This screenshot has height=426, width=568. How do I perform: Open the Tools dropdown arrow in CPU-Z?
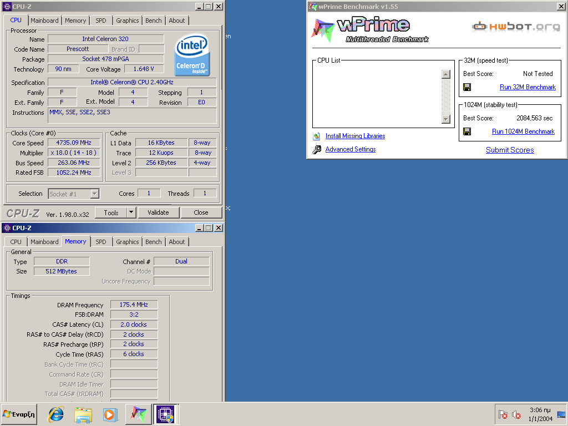(x=131, y=212)
